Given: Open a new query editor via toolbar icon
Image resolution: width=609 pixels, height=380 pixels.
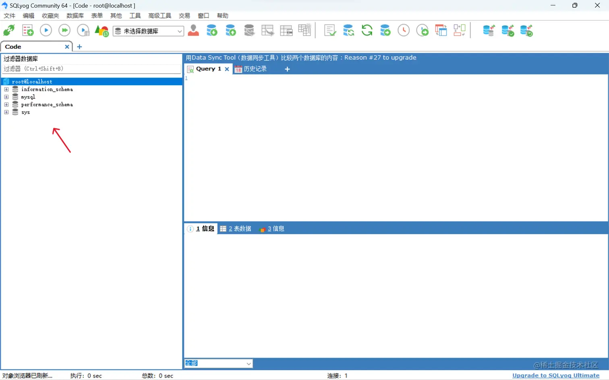Looking at the screenshot, I should [x=28, y=31].
